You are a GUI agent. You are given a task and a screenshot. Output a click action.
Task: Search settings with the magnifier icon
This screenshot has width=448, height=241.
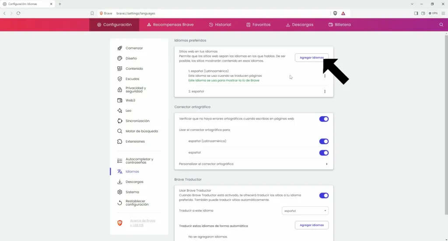pyautogui.click(x=441, y=25)
